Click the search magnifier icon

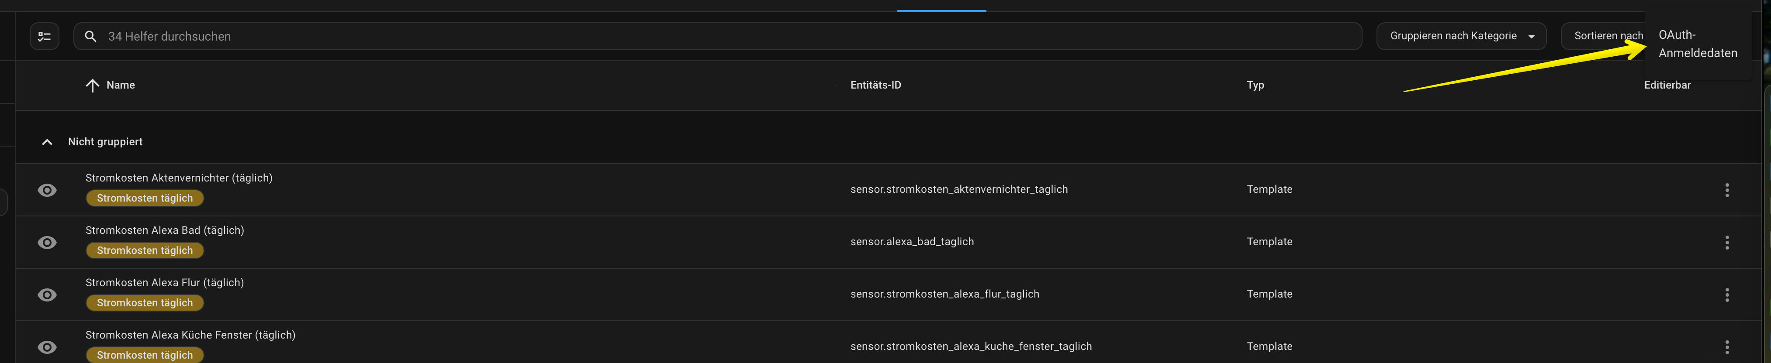(x=90, y=36)
